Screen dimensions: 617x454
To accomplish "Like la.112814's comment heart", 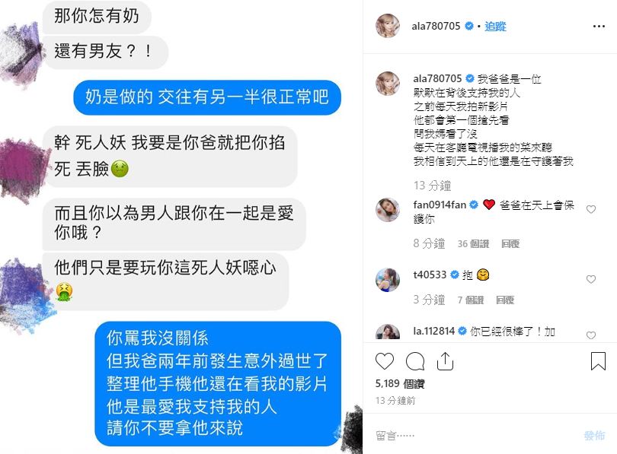I will (x=590, y=335).
